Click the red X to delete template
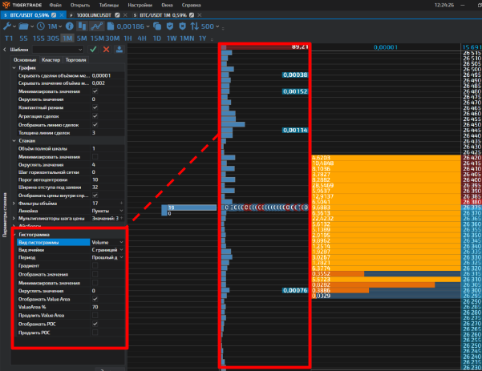 [106, 50]
